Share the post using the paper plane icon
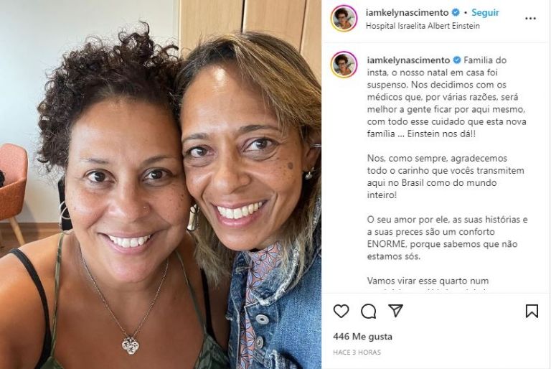The width and height of the screenshot is (551, 369). click(x=396, y=311)
